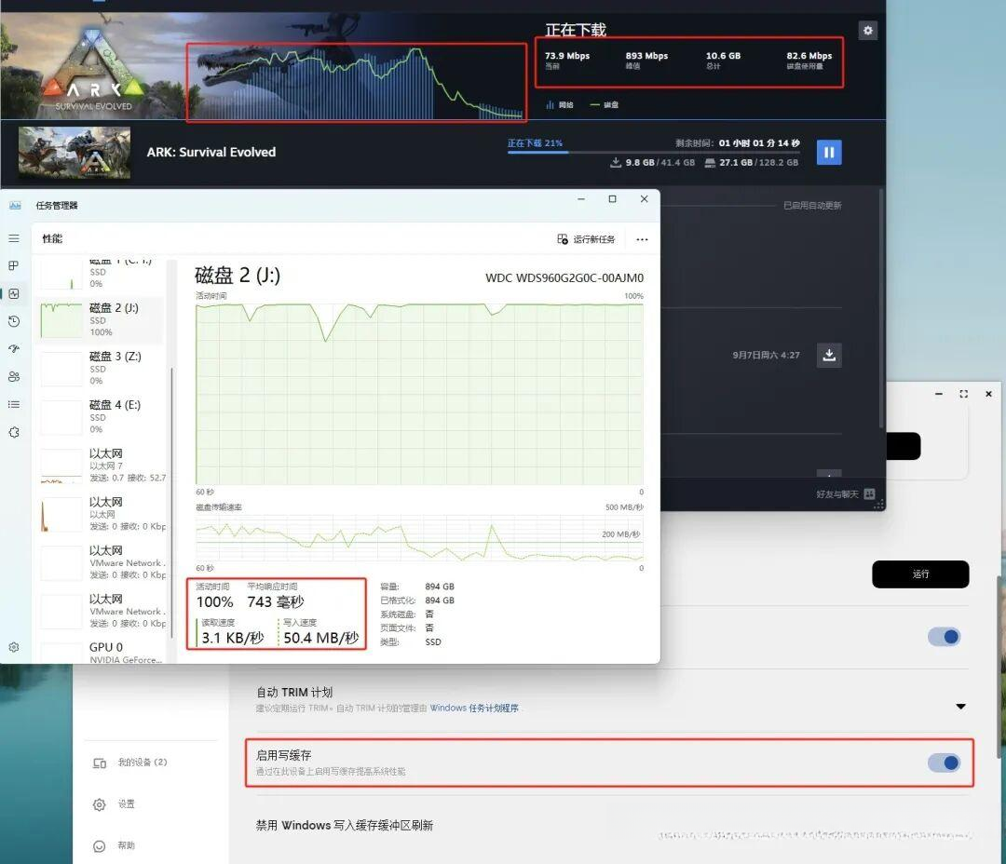The width and height of the screenshot is (1006, 864).
Task: Click 禁用 Windows 写入缓存缓冲区刷新 option text
Action: tap(345, 826)
